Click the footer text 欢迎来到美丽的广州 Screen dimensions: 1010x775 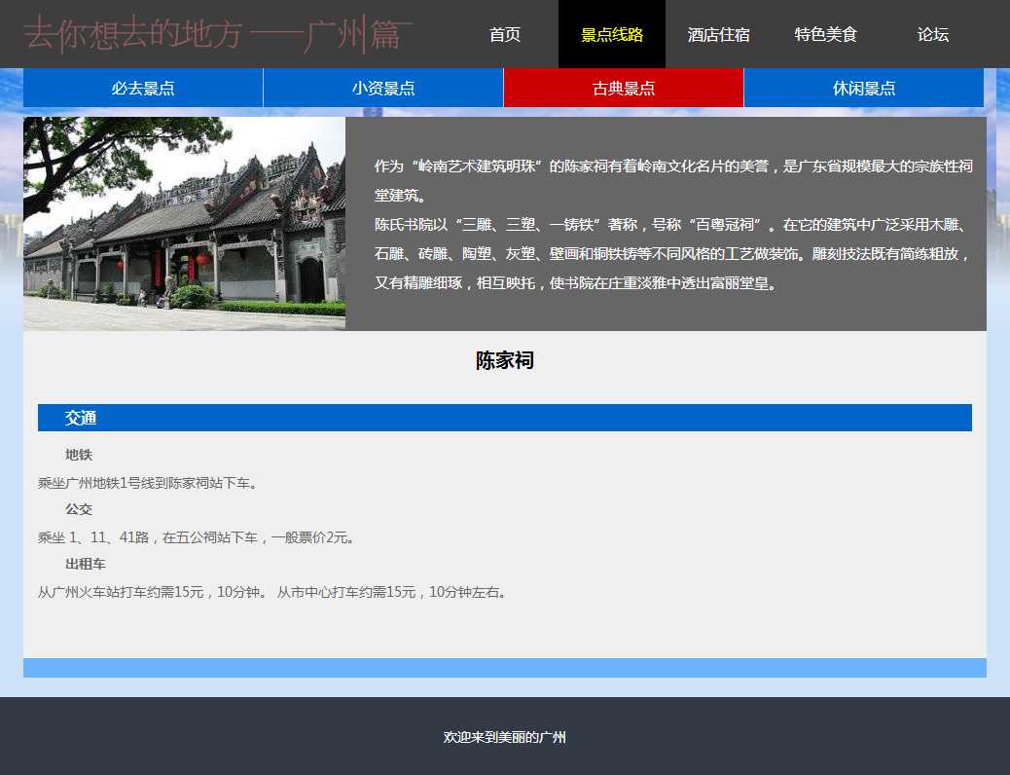click(505, 738)
